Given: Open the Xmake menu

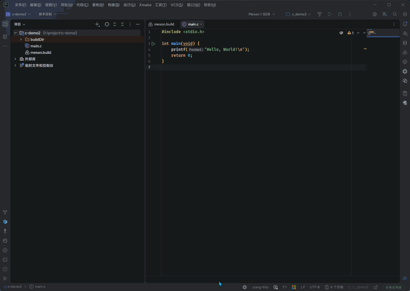Looking at the screenshot, I should [x=145, y=5].
